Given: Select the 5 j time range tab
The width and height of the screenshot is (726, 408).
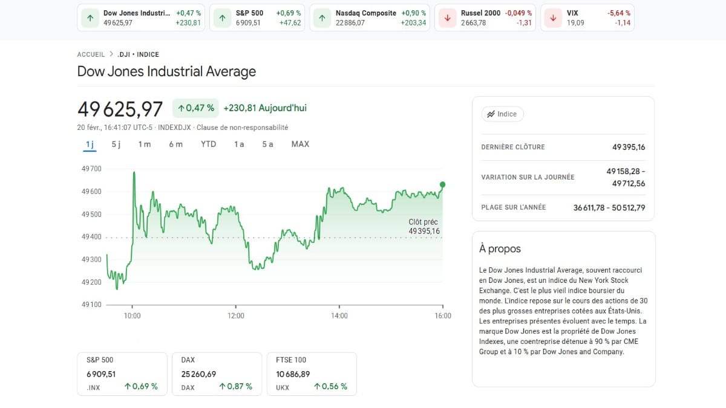Looking at the screenshot, I should (x=116, y=144).
